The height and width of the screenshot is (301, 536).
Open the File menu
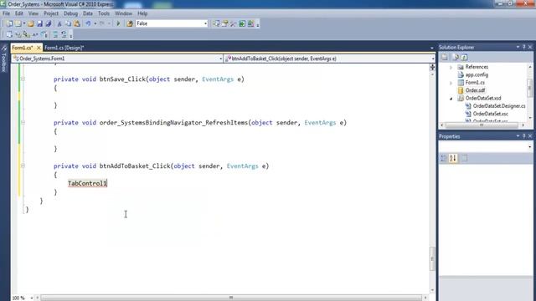click(6, 13)
